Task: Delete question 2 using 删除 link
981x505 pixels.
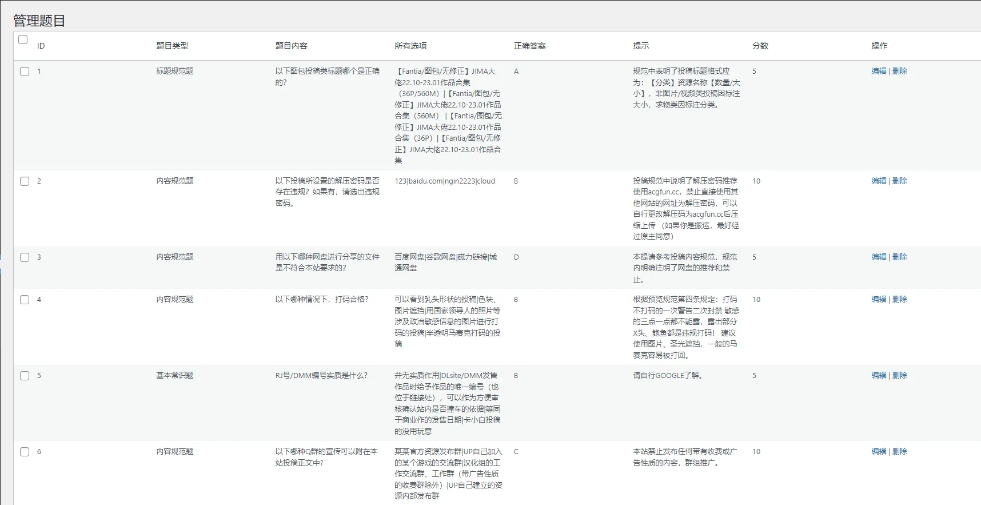Action: click(x=899, y=181)
